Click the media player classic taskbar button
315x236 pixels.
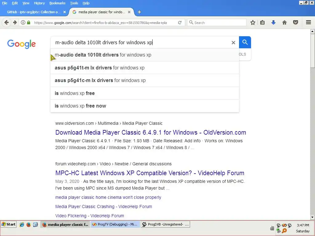click(x=65, y=224)
